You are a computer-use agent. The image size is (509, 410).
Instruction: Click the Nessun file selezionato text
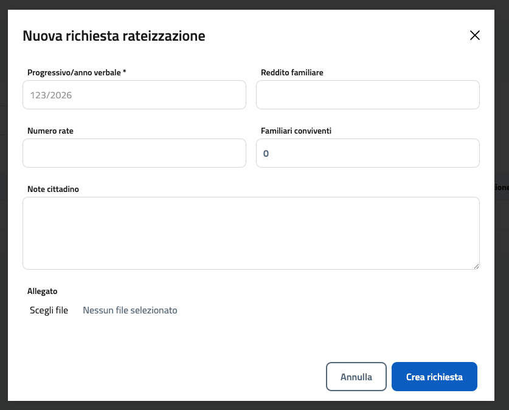click(x=130, y=310)
